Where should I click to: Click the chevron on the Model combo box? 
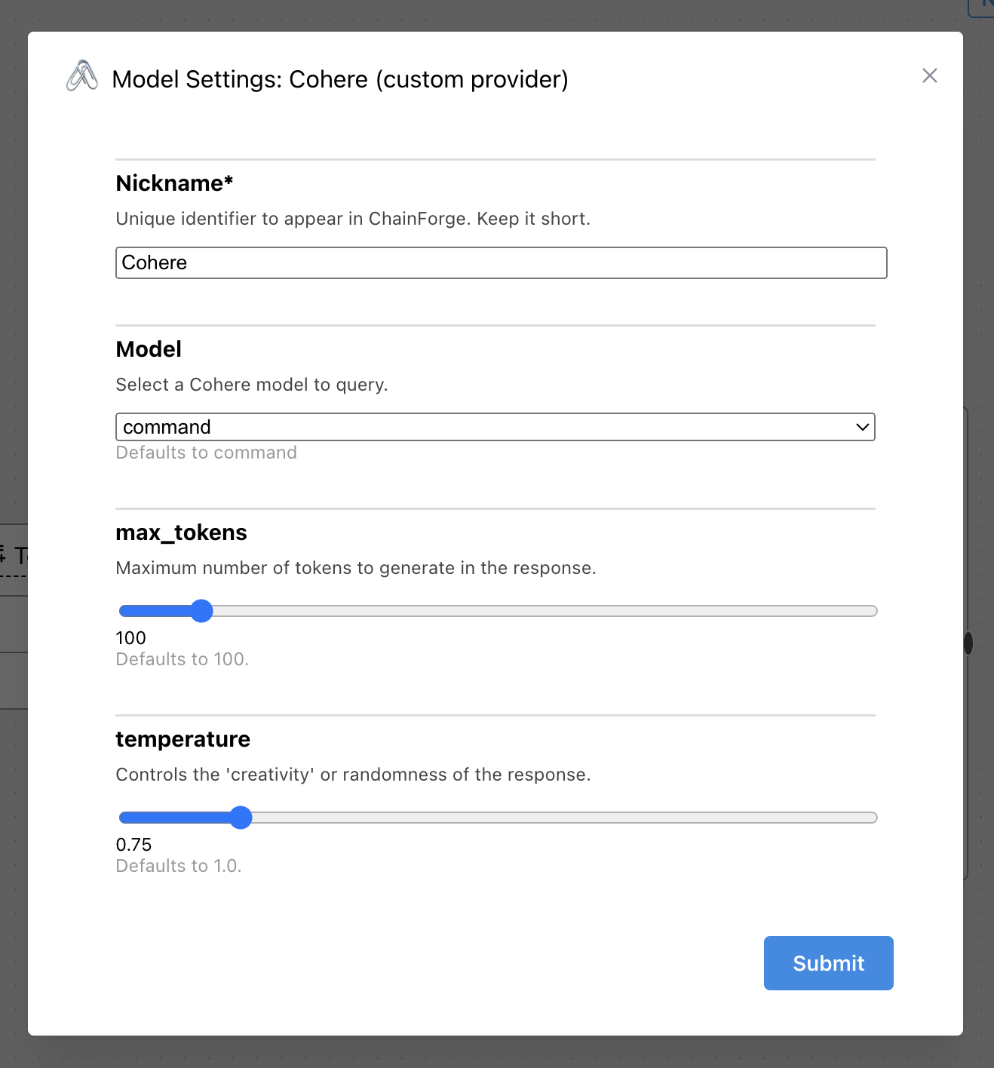point(862,427)
